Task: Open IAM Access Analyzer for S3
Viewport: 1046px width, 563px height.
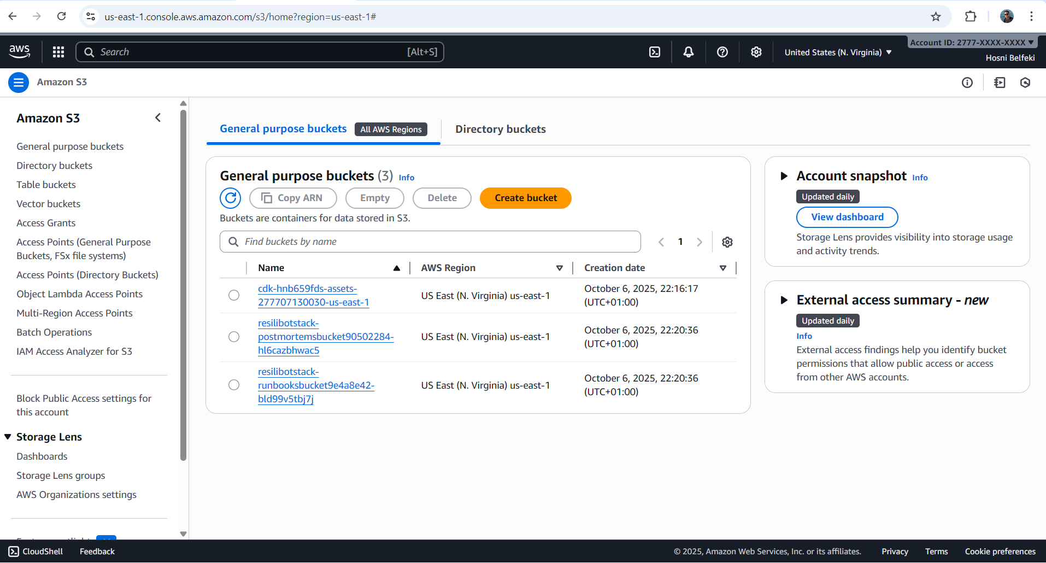Action: point(74,351)
